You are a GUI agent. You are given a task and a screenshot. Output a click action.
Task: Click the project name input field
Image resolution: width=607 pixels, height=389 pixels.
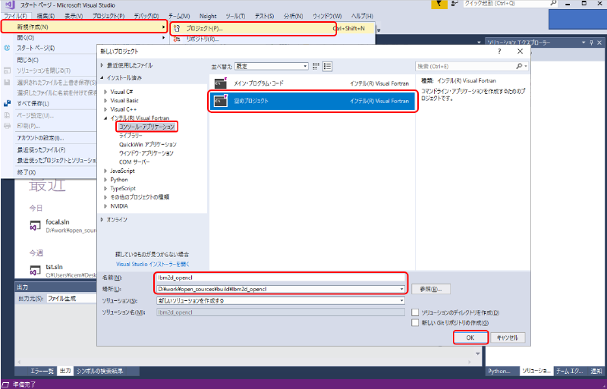281,278
